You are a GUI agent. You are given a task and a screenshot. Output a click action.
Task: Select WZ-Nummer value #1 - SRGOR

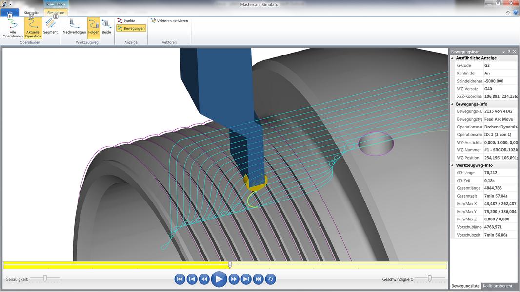(500, 150)
